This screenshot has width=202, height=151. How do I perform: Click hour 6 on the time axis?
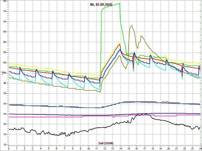tap(57, 148)
